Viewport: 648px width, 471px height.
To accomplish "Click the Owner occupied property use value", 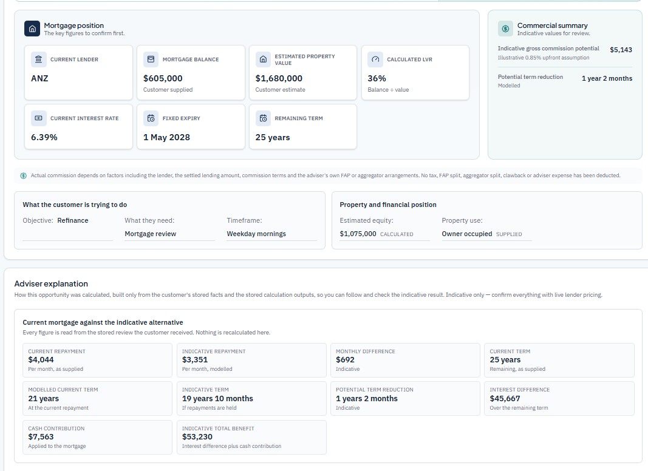I will pyautogui.click(x=467, y=234).
